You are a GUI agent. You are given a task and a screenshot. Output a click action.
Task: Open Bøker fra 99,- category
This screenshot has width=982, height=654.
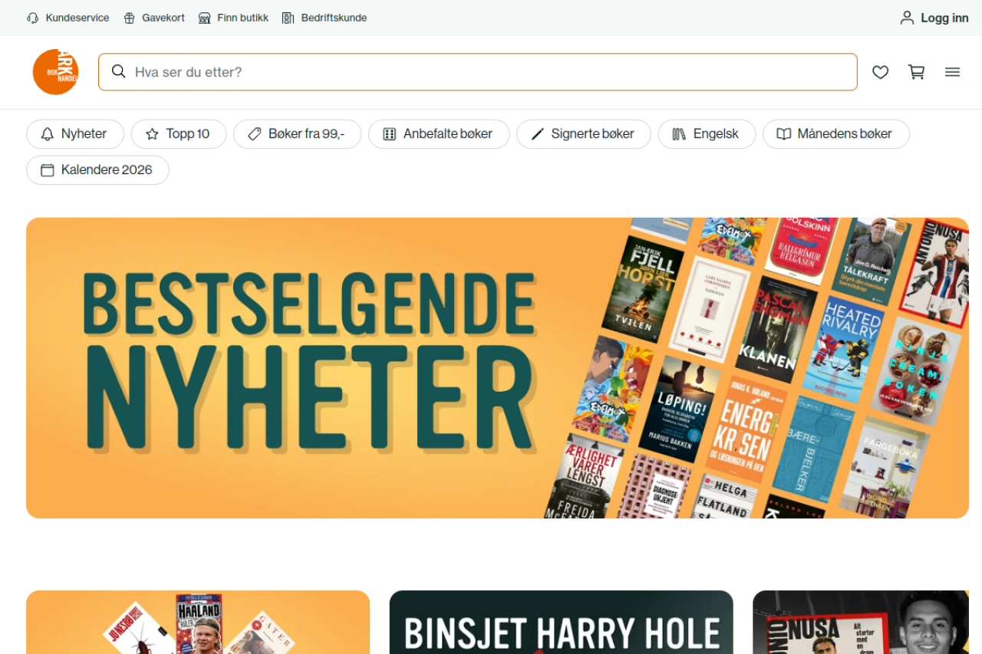[x=297, y=134]
